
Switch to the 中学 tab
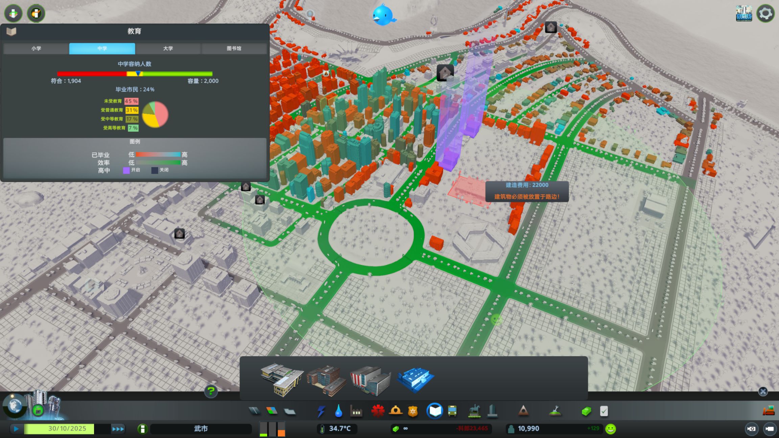(x=102, y=48)
